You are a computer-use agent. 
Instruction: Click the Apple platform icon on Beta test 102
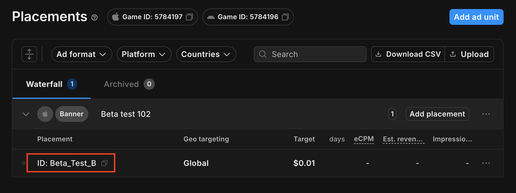[x=45, y=114]
